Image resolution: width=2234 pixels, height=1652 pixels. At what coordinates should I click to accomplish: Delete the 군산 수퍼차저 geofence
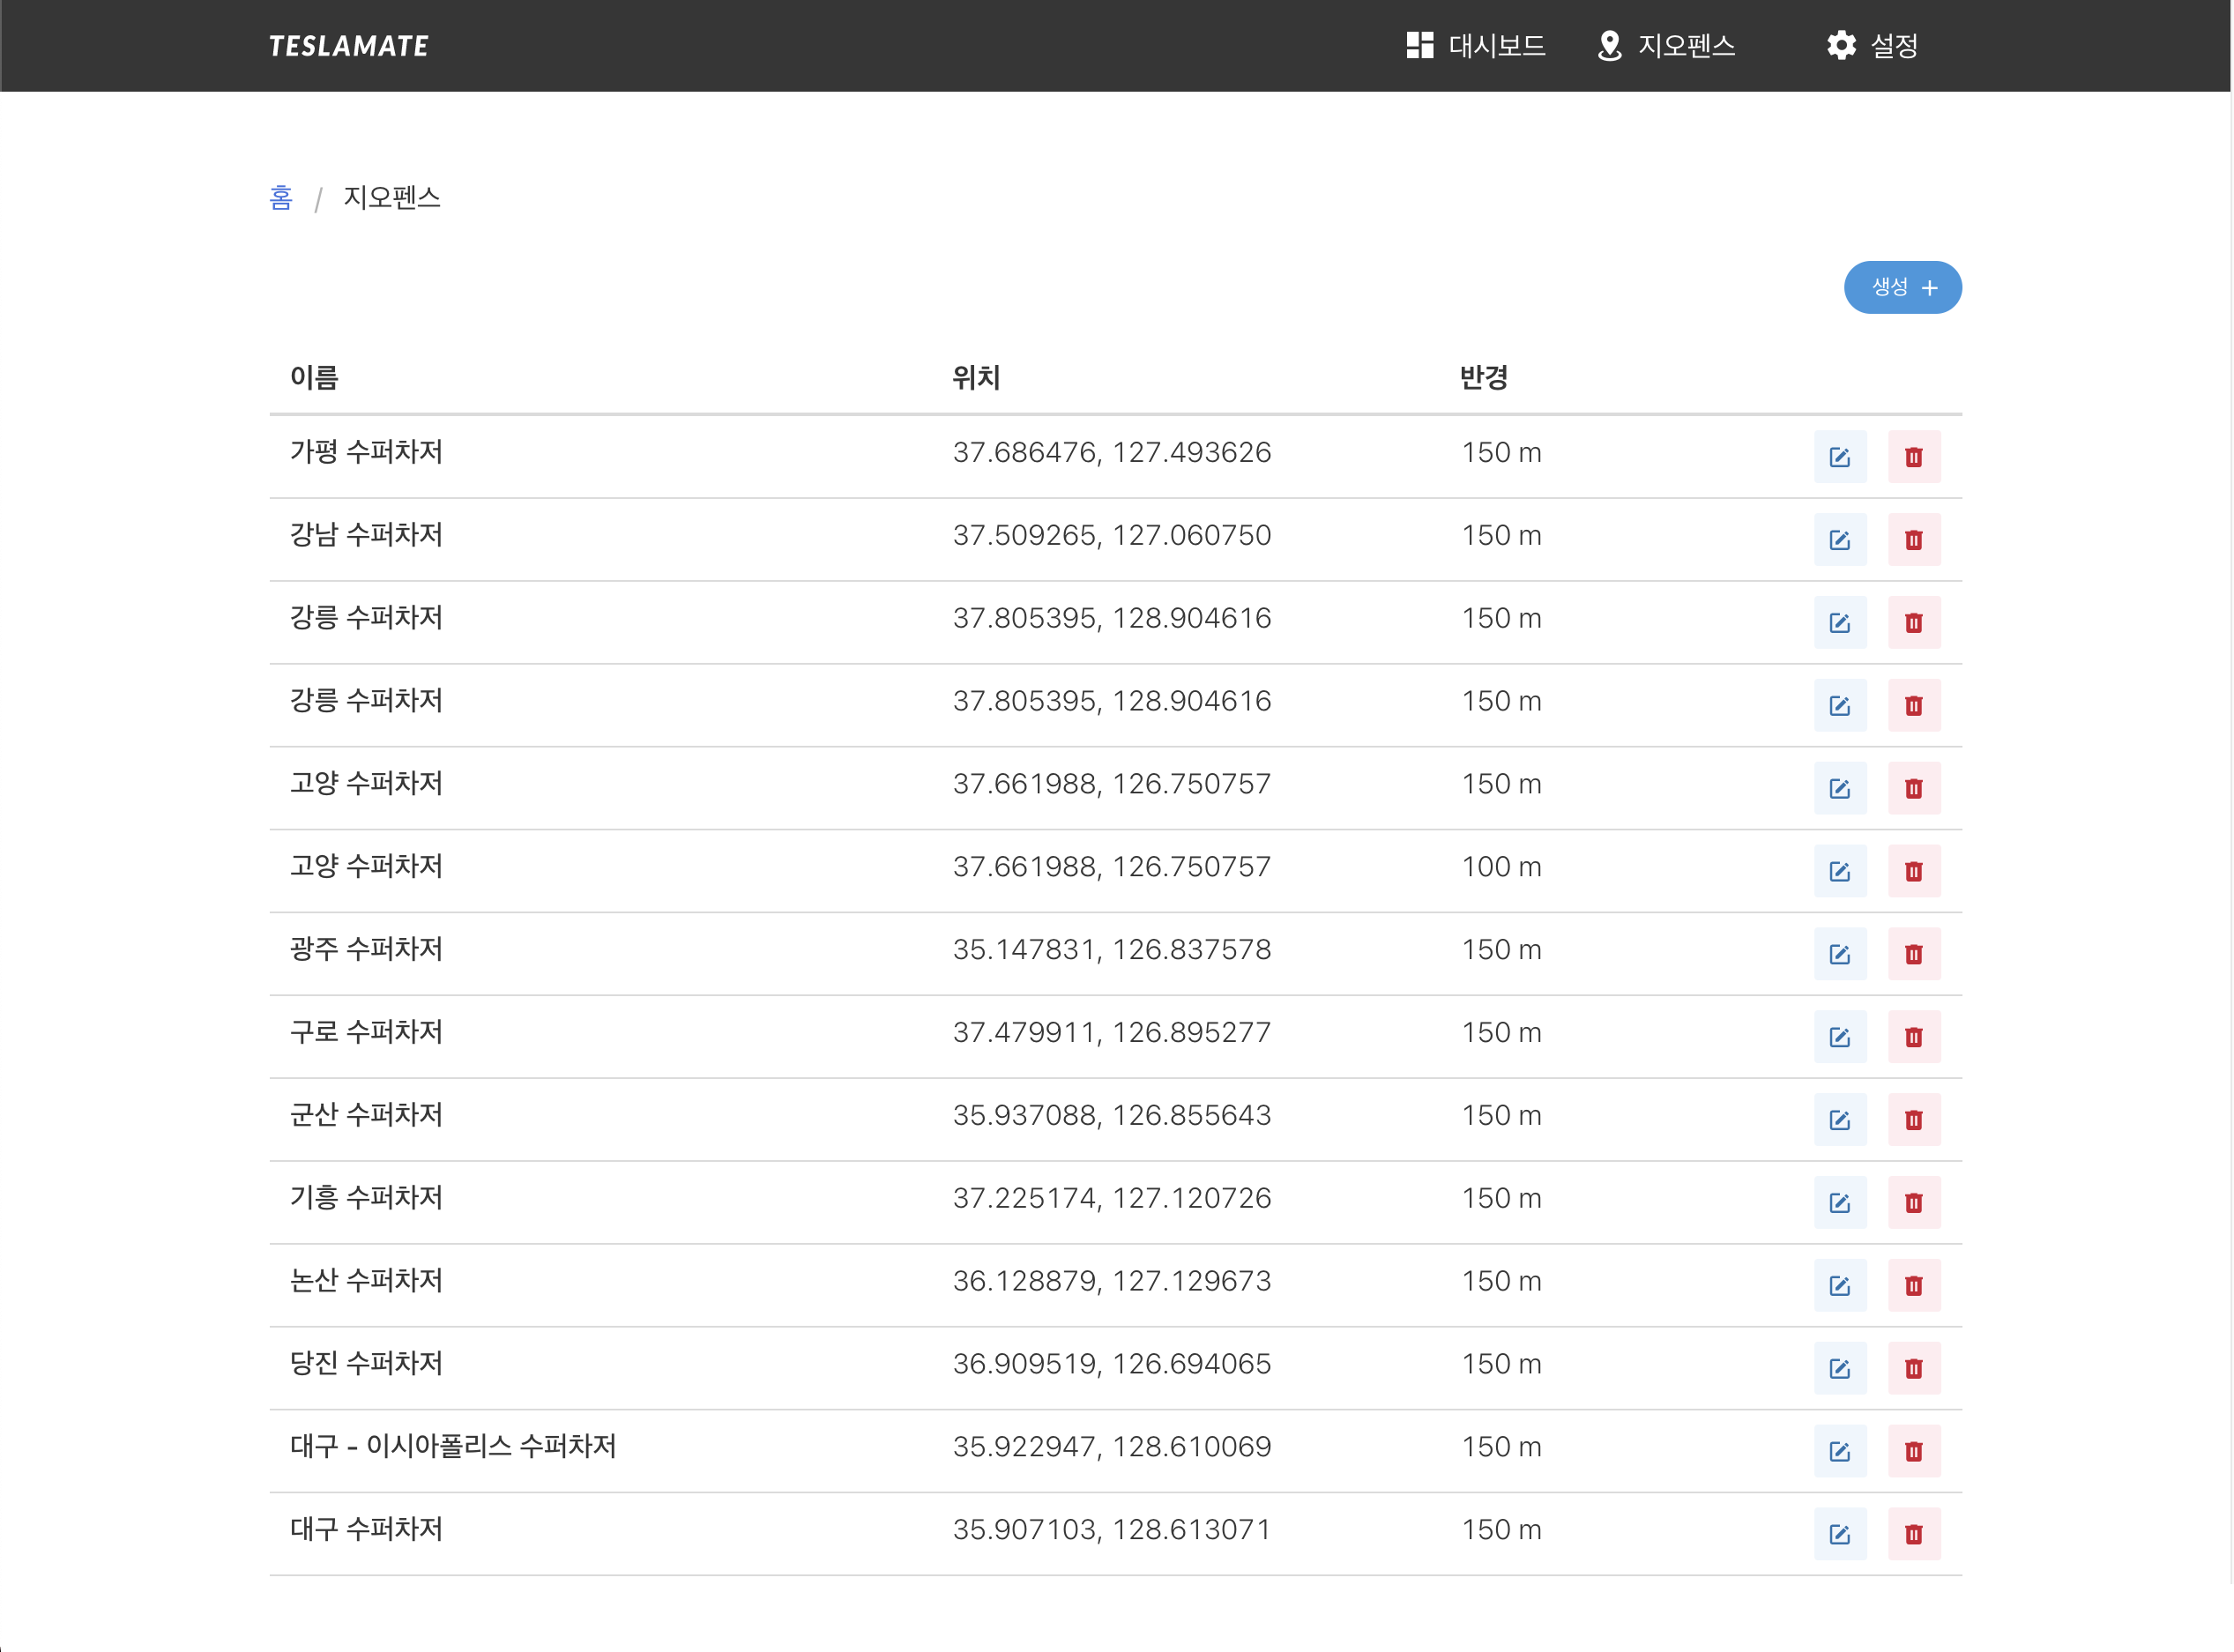(1914, 1120)
